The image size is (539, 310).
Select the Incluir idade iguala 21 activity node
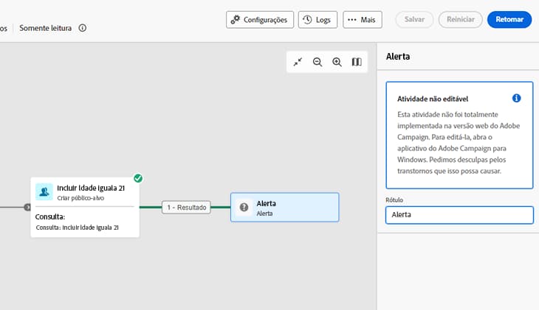[85, 207]
